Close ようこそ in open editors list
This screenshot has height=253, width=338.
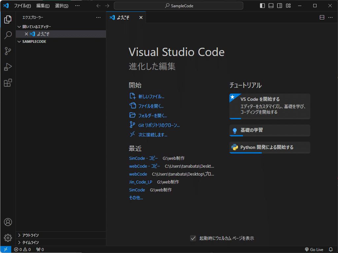tap(26, 34)
